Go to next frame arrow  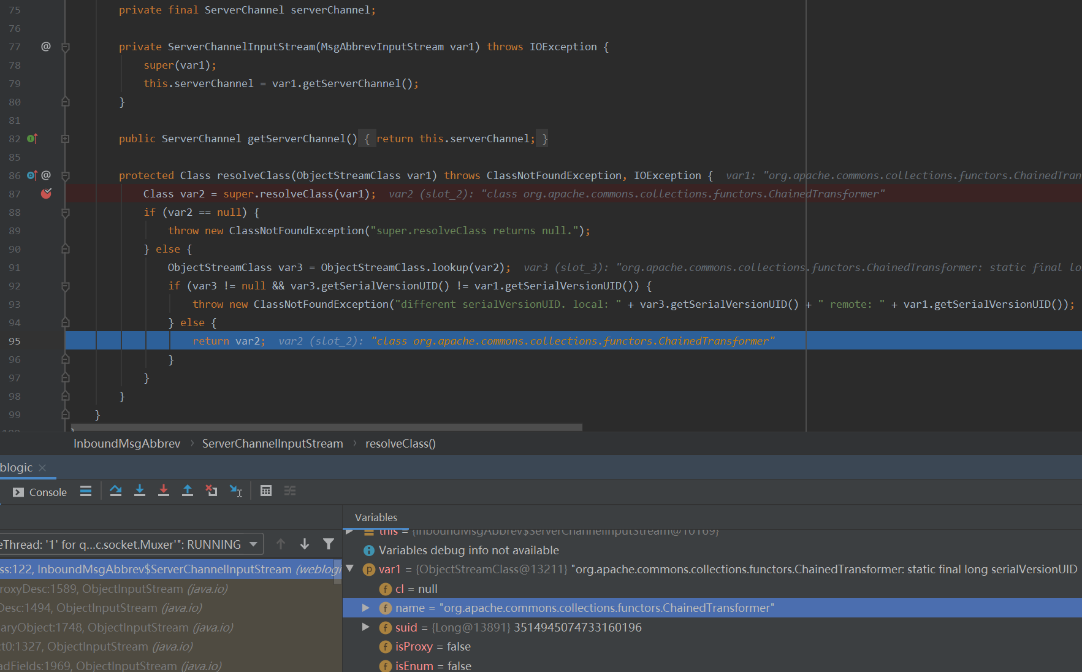click(x=305, y=544)
